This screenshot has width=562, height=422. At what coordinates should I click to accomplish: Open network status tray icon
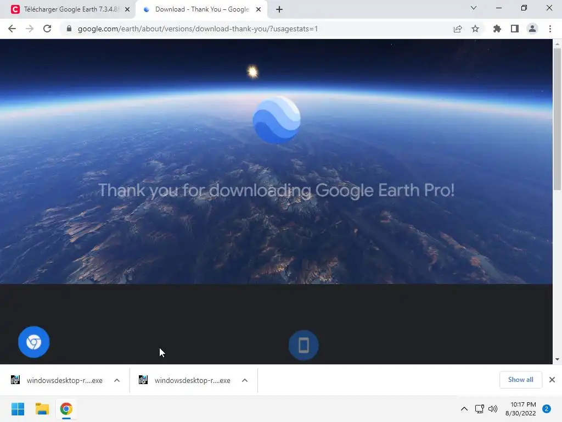tap(479, 409)
